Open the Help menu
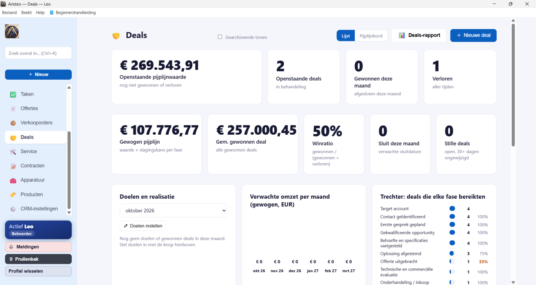 point(40,13)
